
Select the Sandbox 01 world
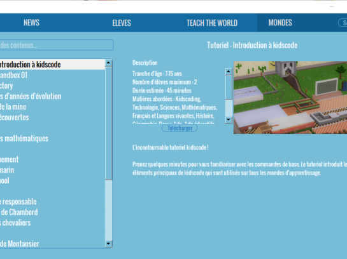tap(52, 76)
